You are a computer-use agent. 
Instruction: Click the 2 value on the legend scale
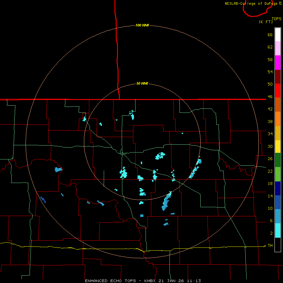pos(271,233)
